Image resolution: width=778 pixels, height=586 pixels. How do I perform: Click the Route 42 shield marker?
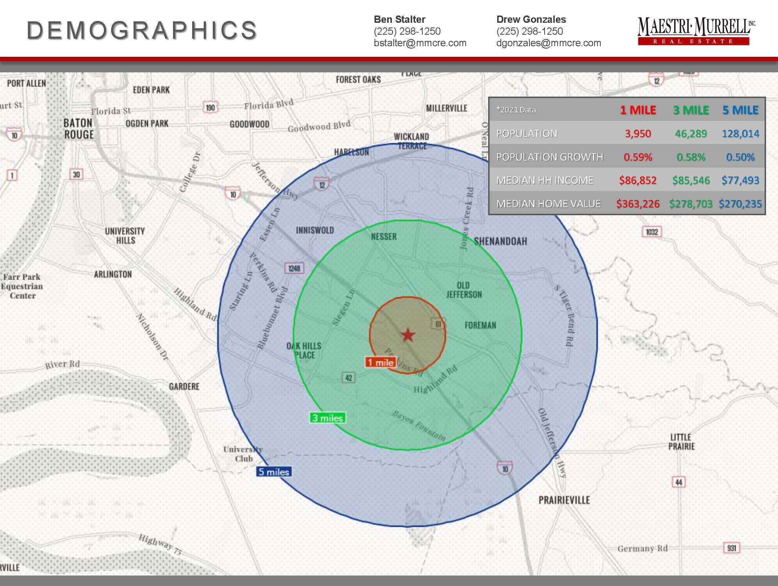coord(348,378)
